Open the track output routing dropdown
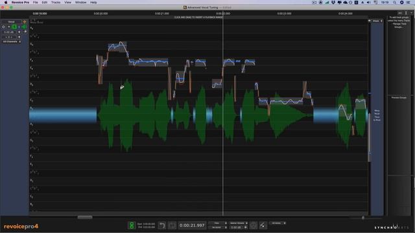 [x=11, y=37]
